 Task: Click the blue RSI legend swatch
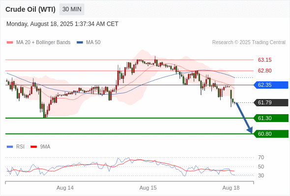pyautogui.click(x=10, y=147)
